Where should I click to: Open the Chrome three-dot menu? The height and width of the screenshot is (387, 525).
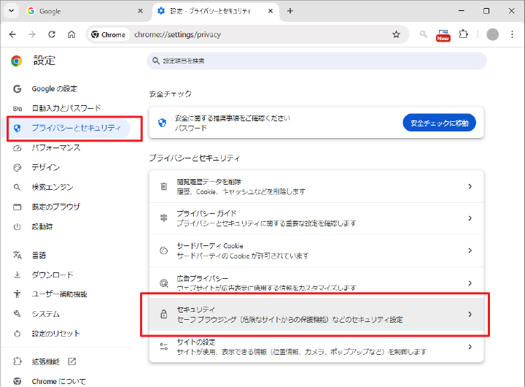[x=512, y=34]
